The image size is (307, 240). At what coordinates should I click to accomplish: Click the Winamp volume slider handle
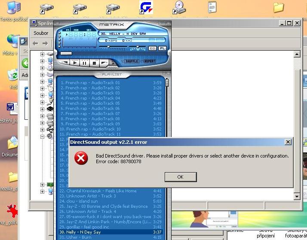(108, 47)
